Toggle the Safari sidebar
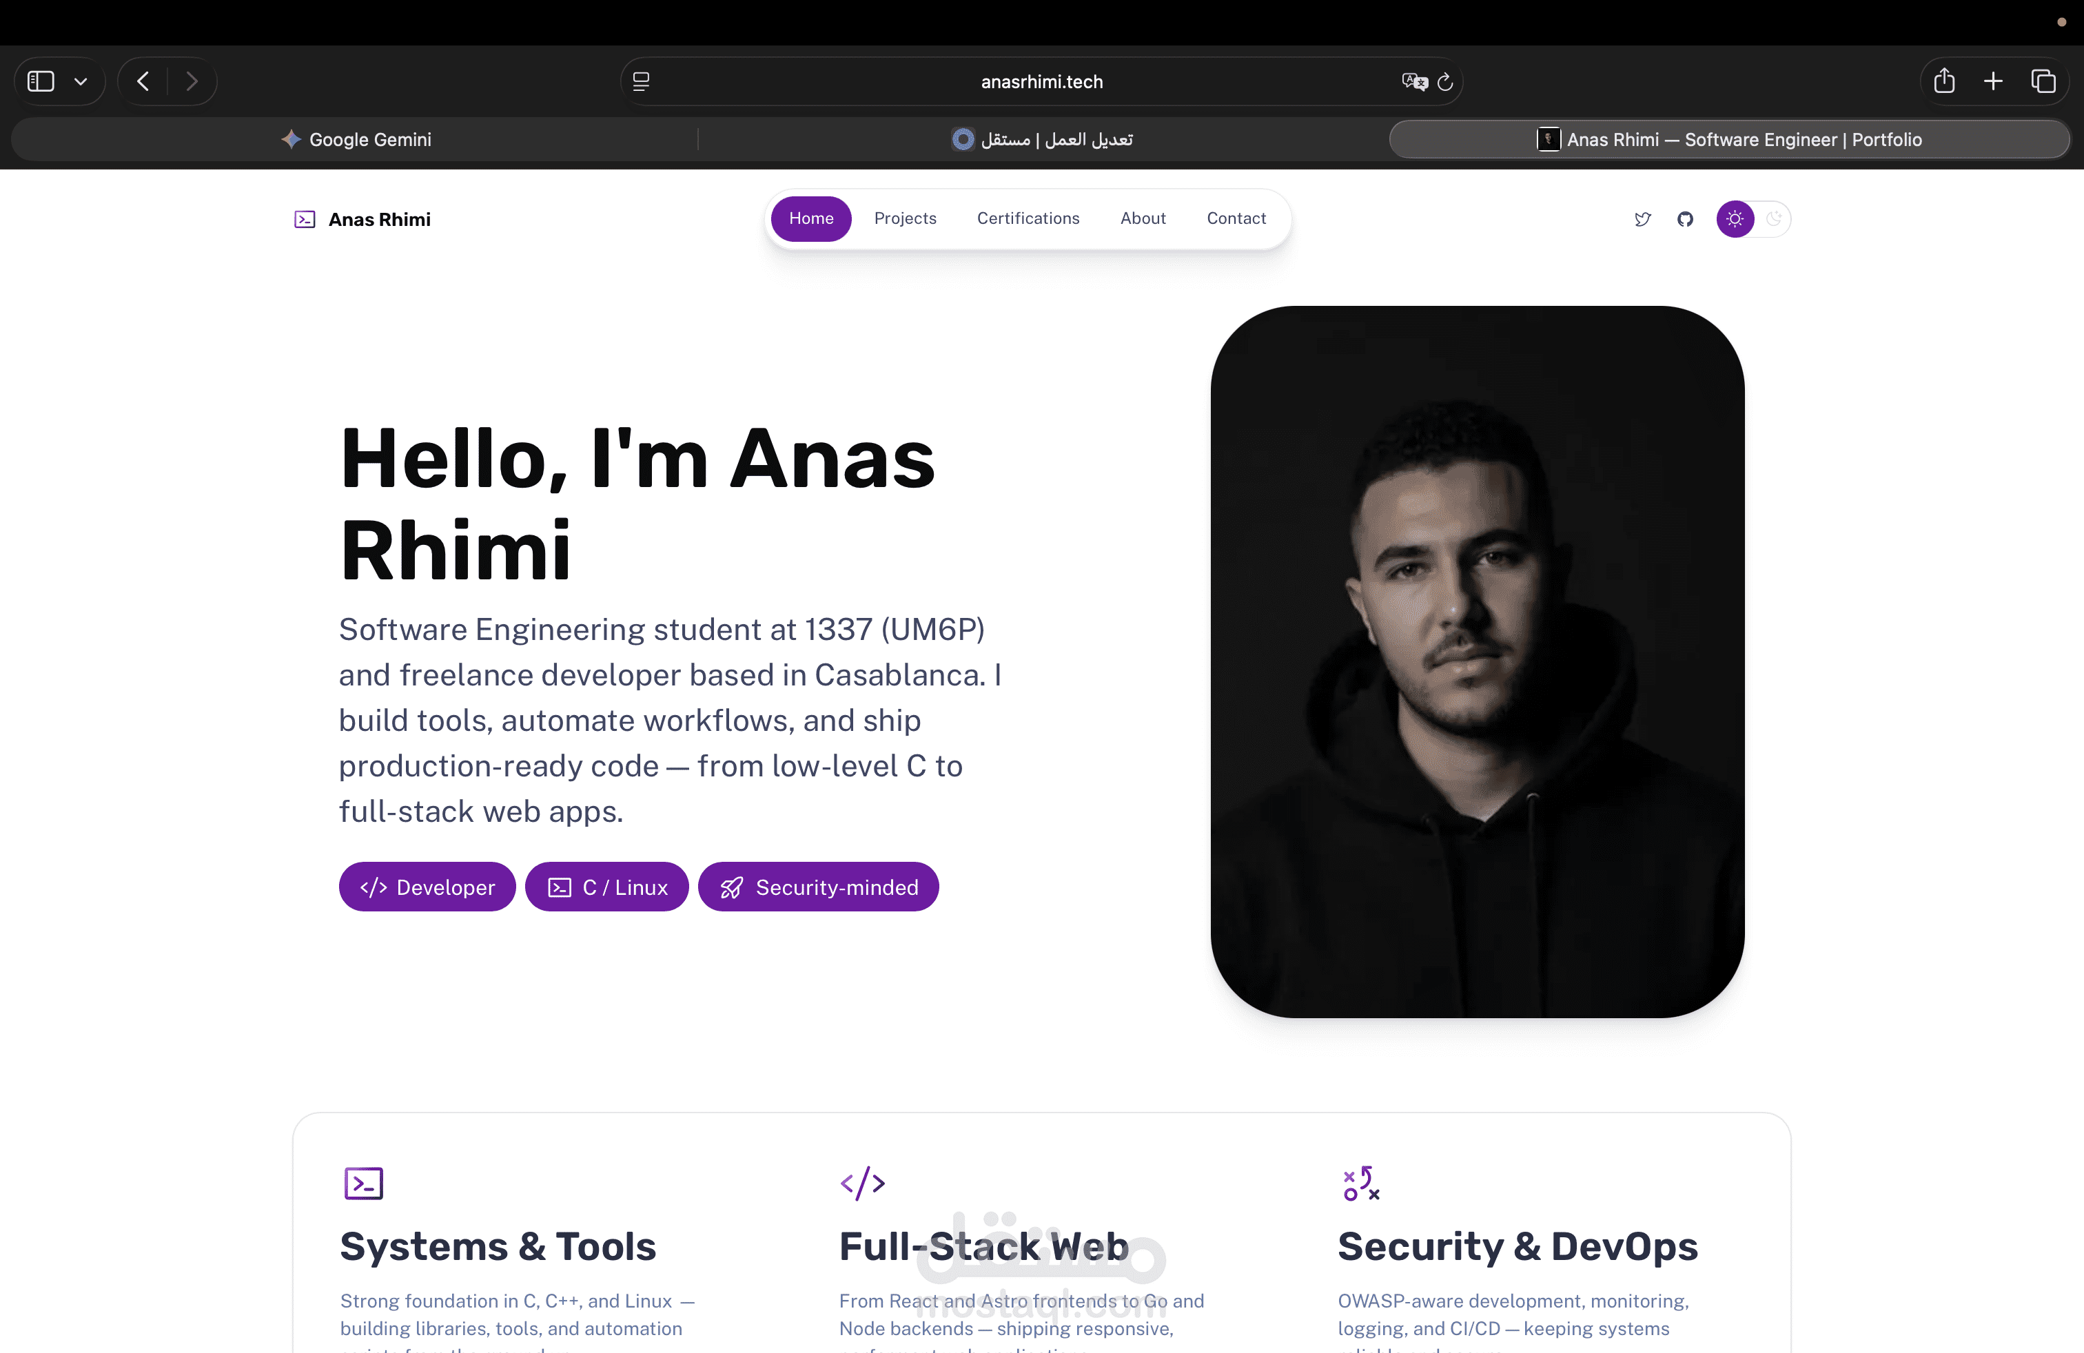 pos(41,81)
